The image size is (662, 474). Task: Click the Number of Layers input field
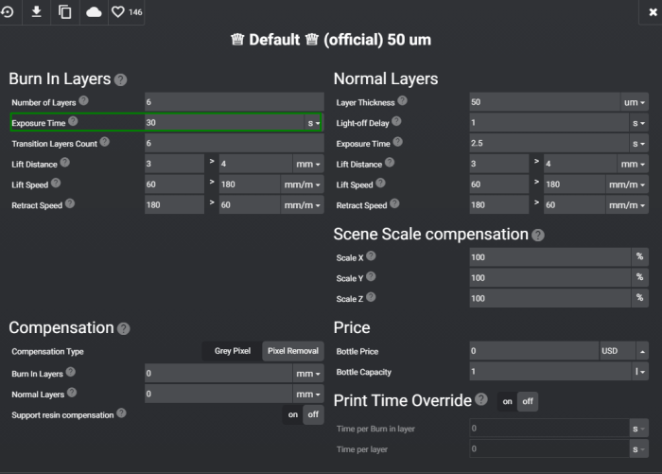pos(234,102)
